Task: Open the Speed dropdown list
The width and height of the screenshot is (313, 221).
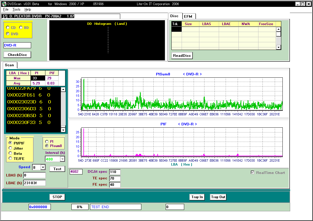Action: click(43, 167)
